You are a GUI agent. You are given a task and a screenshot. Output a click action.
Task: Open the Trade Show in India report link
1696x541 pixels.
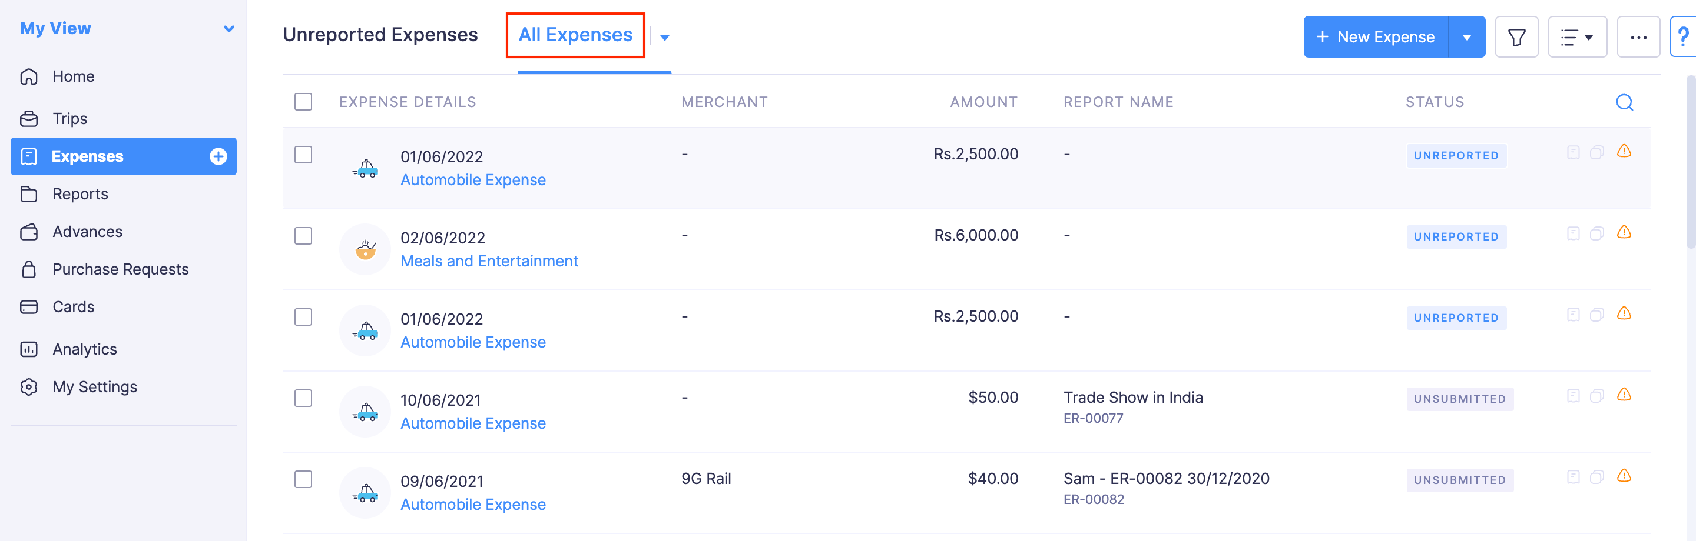1133,397
